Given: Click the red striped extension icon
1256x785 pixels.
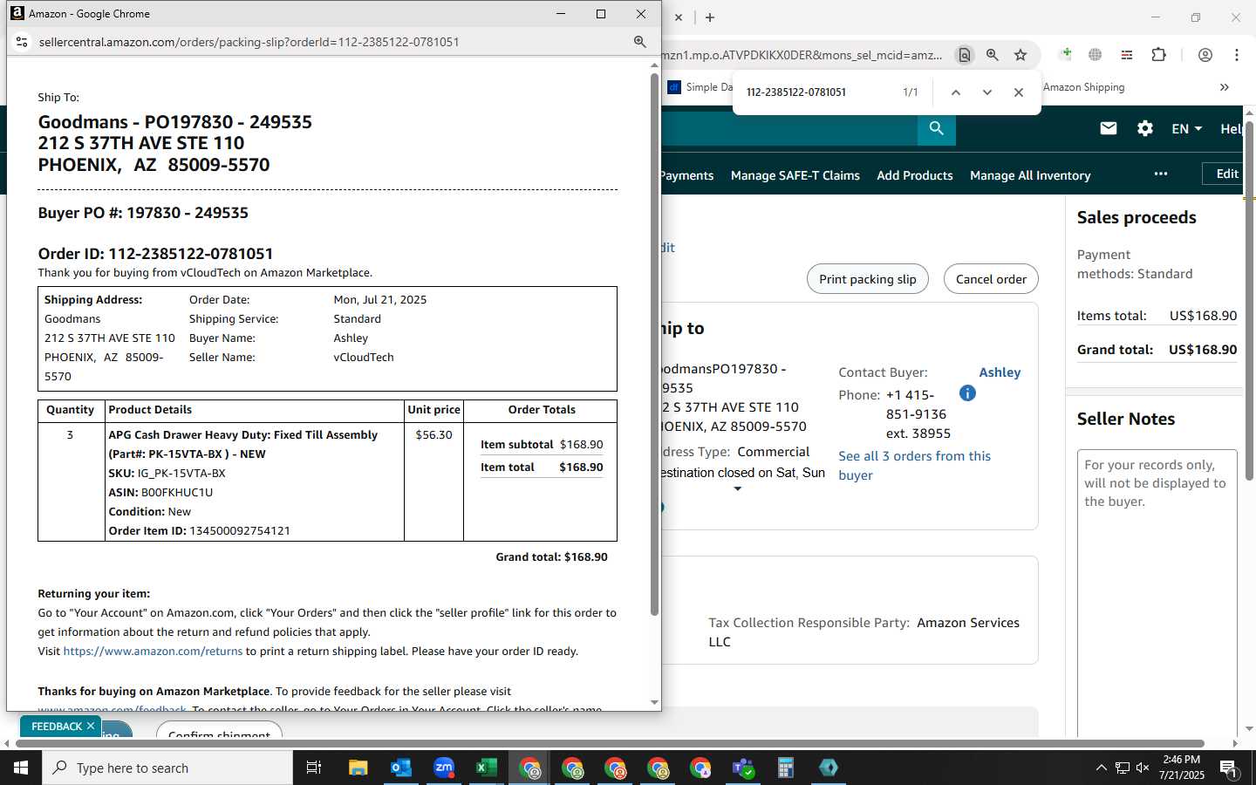Looking at the screenshot, I should (1126, 55).
